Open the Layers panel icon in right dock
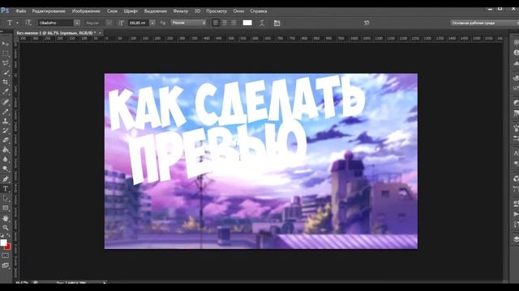Viewport: 519px width, 291px height. pyautogui.click(x=516, y=239)
